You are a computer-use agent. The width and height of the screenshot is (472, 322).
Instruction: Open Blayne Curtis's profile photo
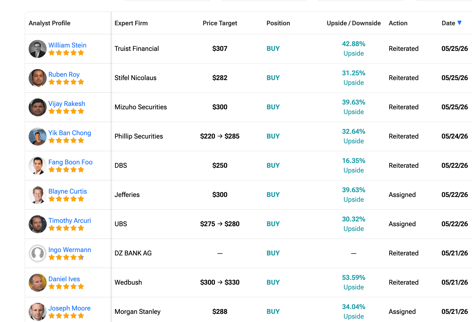[x=38, y=195]
